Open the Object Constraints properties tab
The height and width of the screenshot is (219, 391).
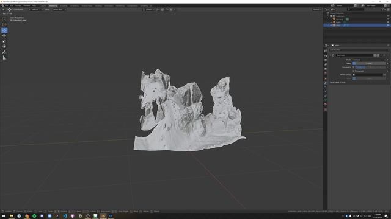point(326,96)
